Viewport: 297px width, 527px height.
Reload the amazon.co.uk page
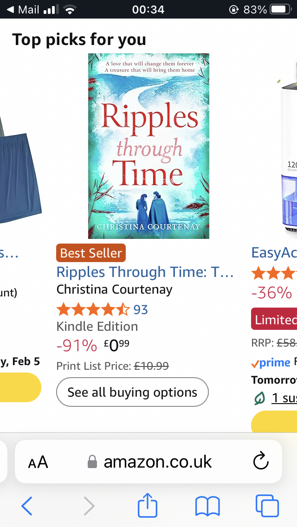[261, 462]
